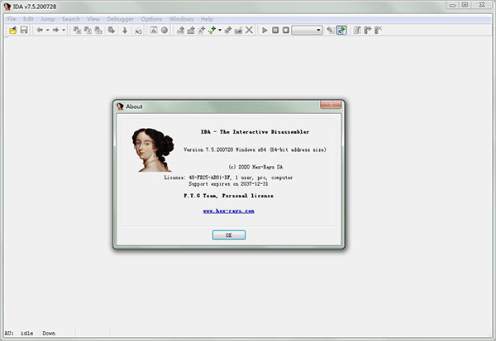Click the Save floppy disk icon
The width and height of the screenshot is (496, 341).
click(24, 30)
